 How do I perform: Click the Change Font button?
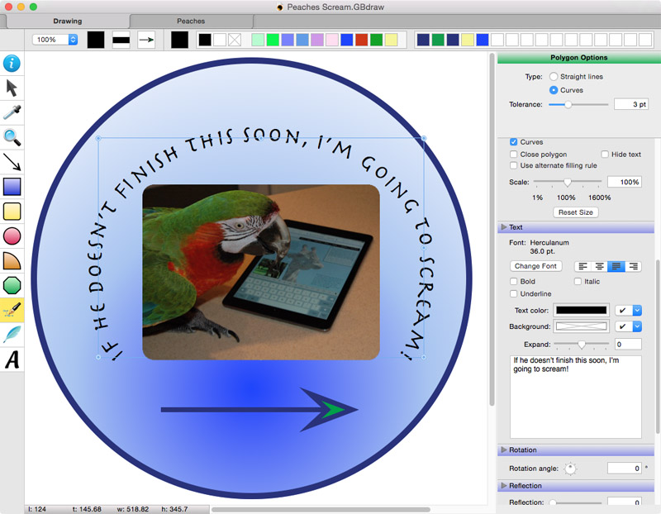coord(535,266)
